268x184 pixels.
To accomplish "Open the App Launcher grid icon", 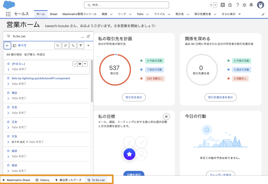I will (x=8, y=14).
